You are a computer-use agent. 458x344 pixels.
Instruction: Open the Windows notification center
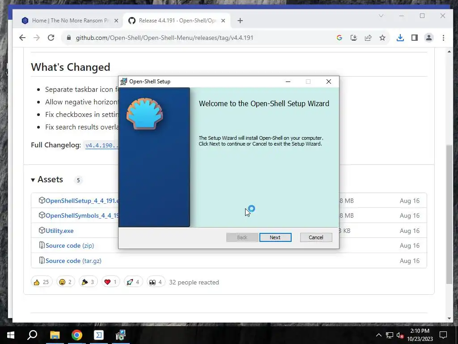point(443,335)
